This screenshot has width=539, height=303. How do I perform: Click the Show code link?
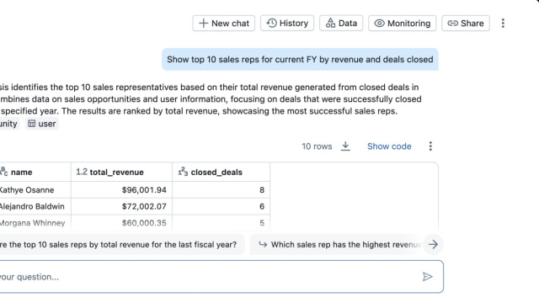(x=389, y=146)
